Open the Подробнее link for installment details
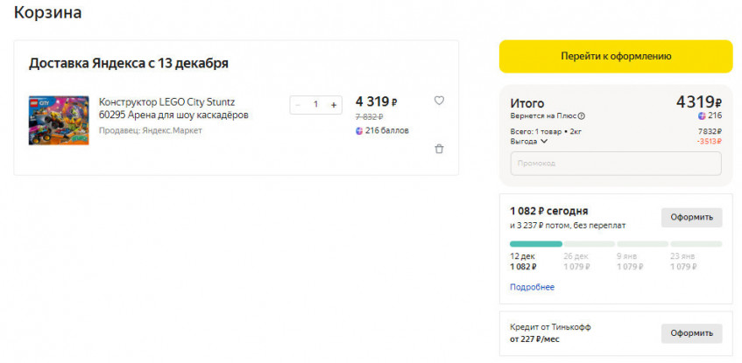 (532, 287)
